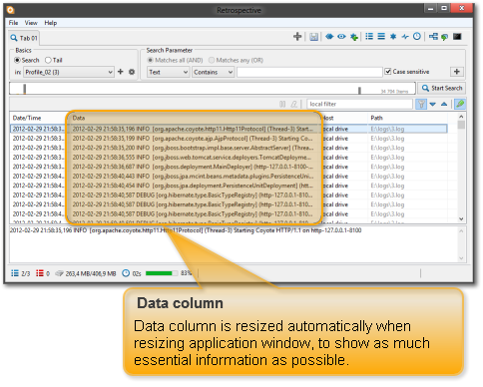Open the File menu
483x387 pixels.
[13, 23]
